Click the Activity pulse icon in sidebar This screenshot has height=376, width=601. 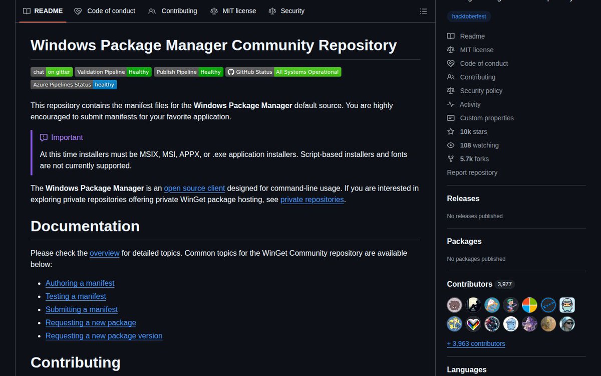pyautogui.click(x=451, y=104)
